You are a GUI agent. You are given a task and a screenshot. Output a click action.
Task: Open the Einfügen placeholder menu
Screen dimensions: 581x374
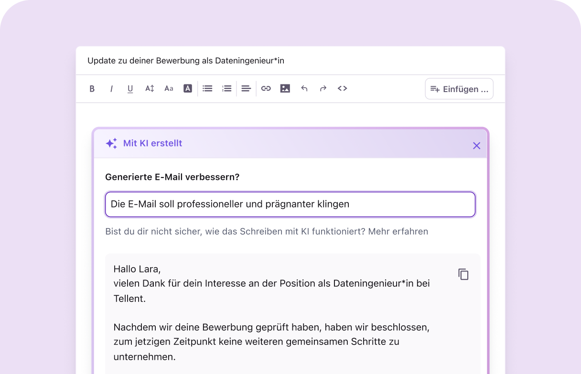click(458, 89)
